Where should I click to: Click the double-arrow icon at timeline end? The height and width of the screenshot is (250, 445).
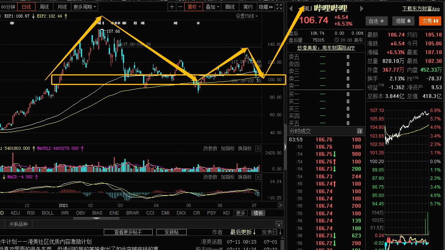click(x=281, y=205)
